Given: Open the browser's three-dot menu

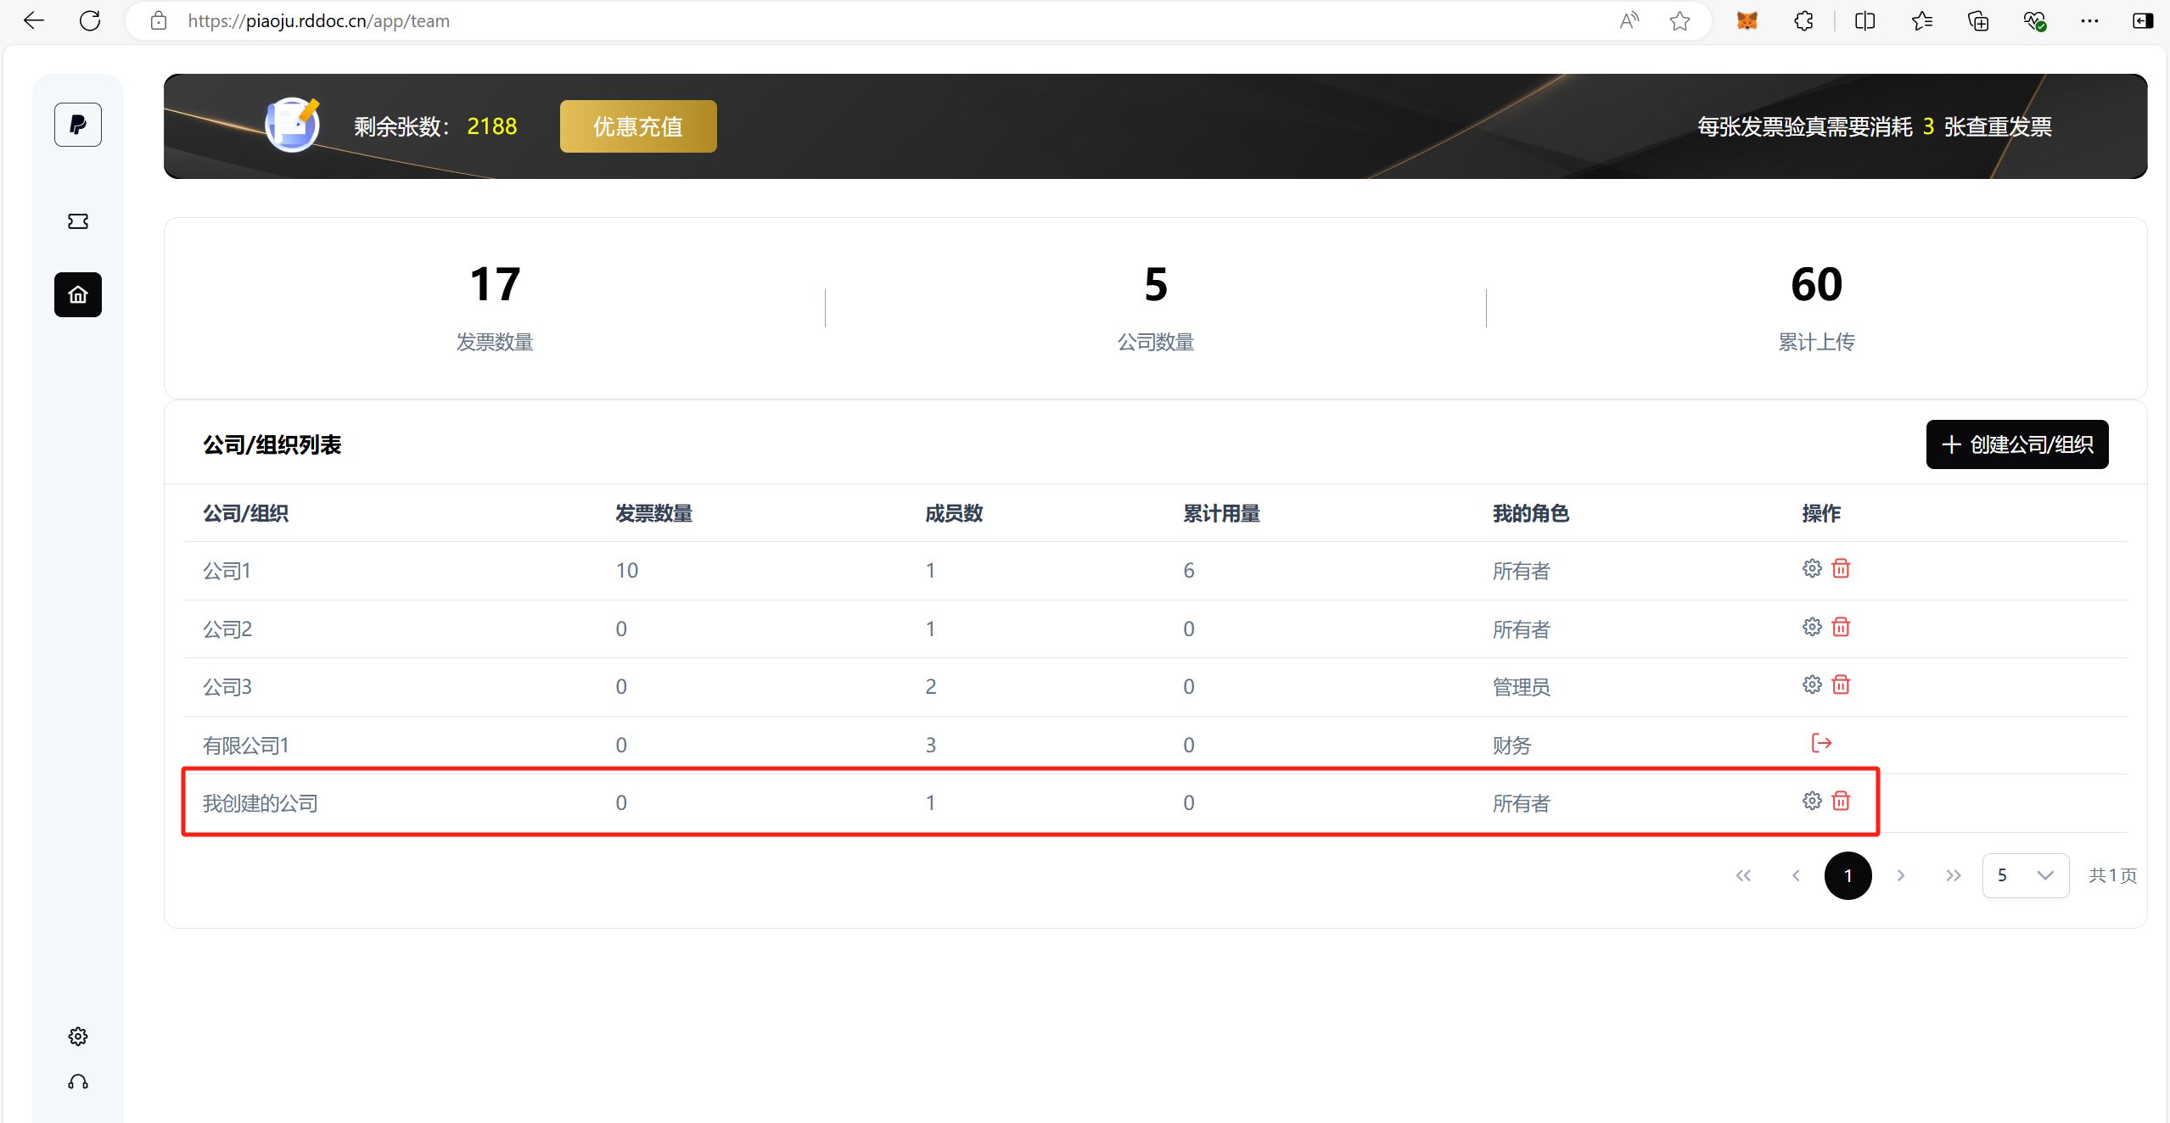Looking at the screenshot, I should click(2089, 21).
